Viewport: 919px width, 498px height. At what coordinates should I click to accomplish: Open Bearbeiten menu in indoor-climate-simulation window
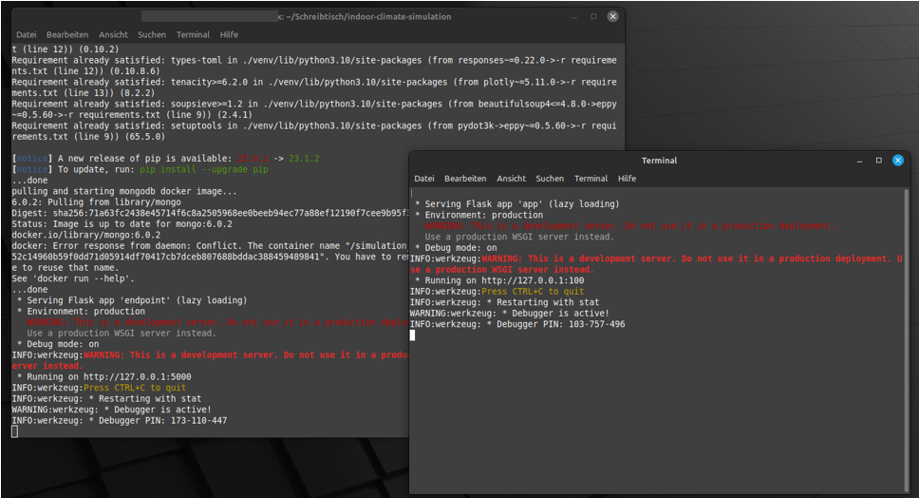[x=69, y=35]
